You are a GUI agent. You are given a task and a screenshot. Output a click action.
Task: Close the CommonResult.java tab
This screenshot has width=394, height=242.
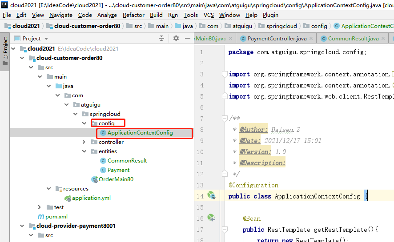click(383, 39)
